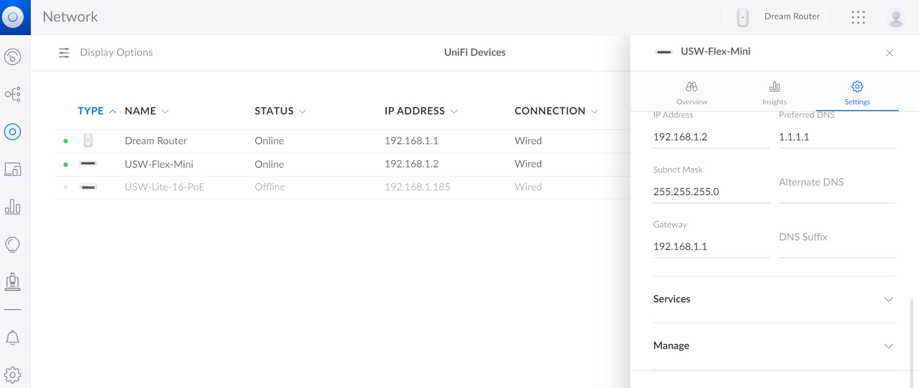The image size is (919, 388).
Task: Open the user profile avatar
Action: (895, 18)
